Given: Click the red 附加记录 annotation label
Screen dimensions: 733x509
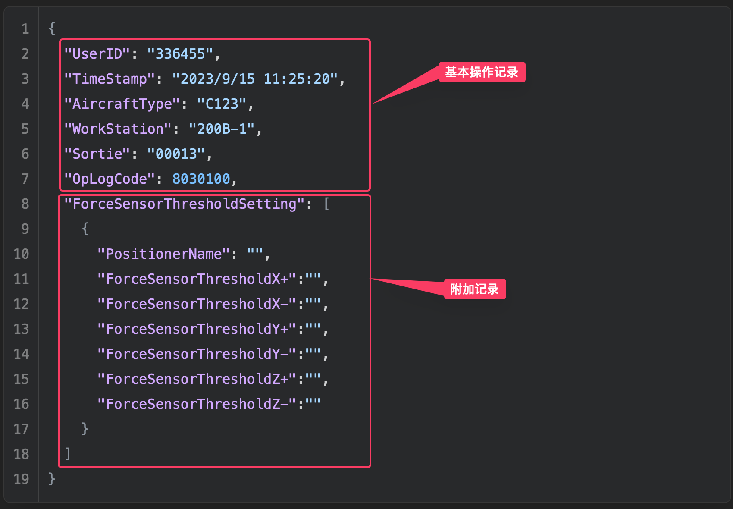Looking at the screenshot, I should coord(474,289).
